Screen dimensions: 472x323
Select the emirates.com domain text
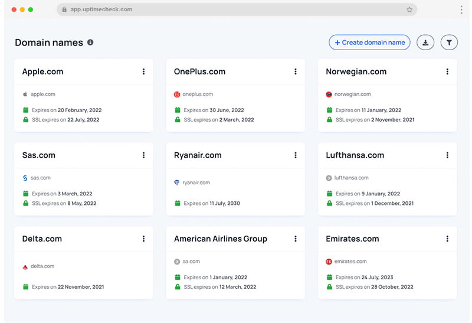[350, 262]
